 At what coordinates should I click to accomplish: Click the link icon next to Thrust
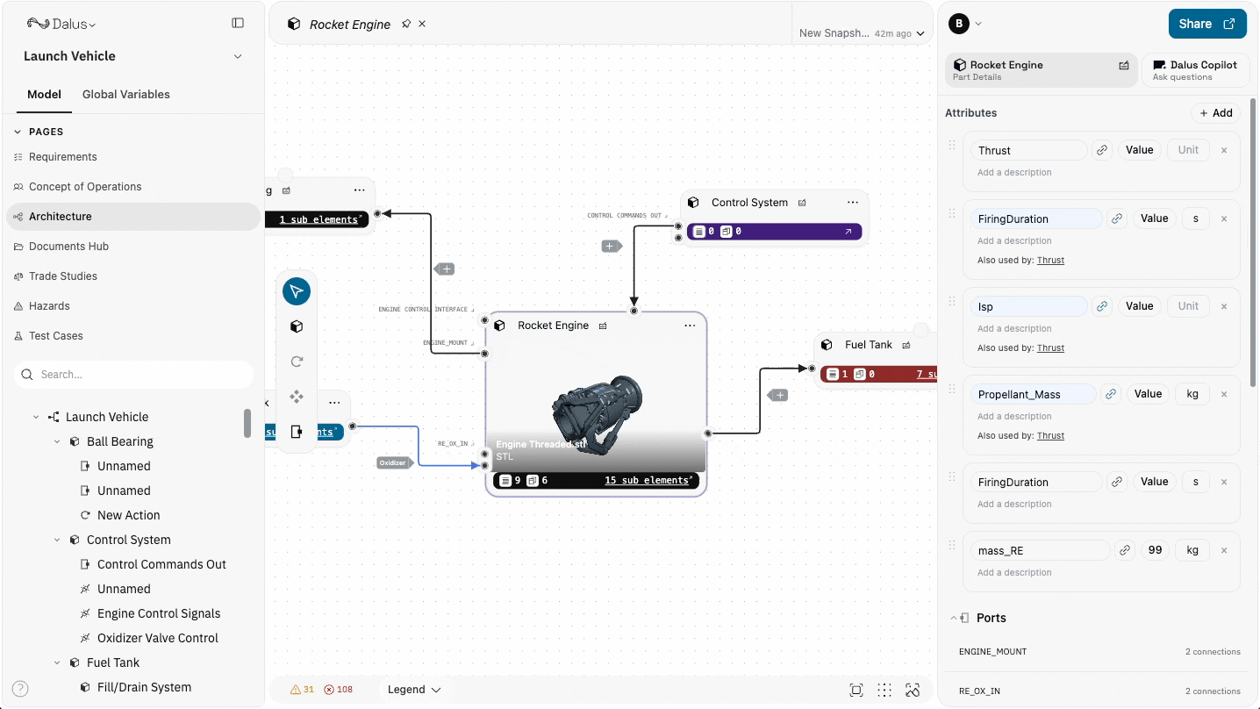coord(1102,150)
